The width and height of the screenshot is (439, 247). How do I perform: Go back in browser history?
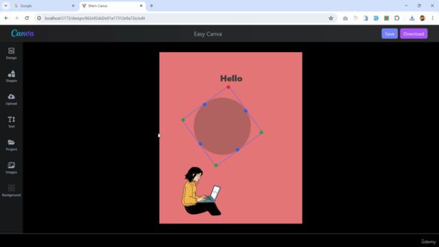pos(6,18)
